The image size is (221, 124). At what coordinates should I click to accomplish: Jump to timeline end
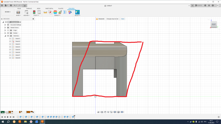point(13,117)
